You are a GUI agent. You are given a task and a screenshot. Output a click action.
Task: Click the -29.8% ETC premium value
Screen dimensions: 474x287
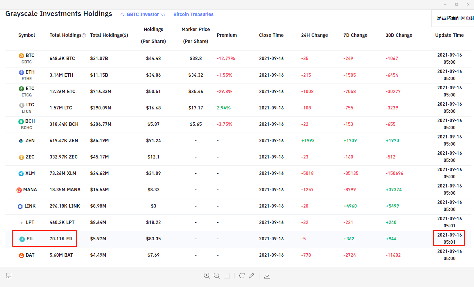[225, 91]
